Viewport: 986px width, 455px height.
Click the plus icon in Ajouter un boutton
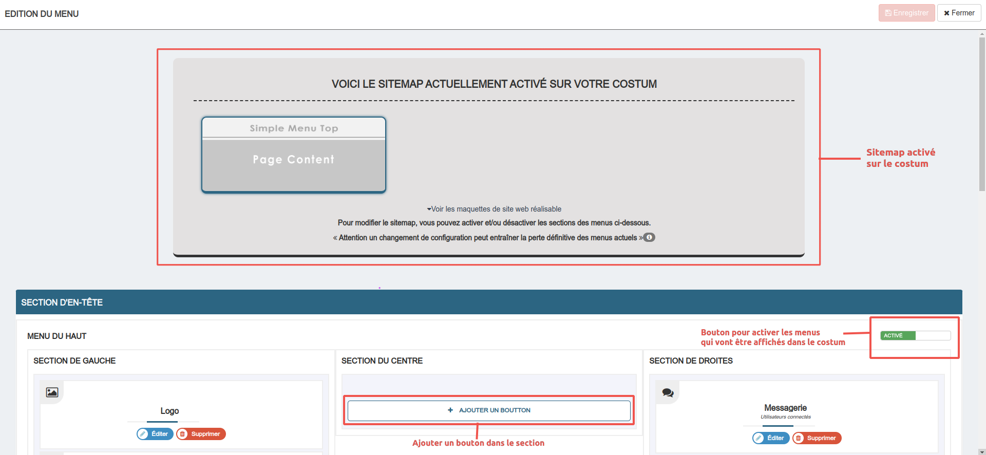pyautogui.click(x=450, y=410)
